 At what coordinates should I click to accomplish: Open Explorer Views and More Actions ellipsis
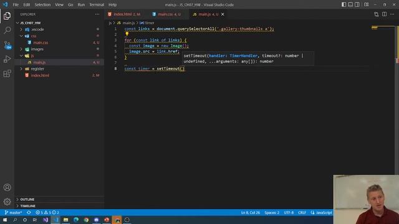(x=97, y=14)
